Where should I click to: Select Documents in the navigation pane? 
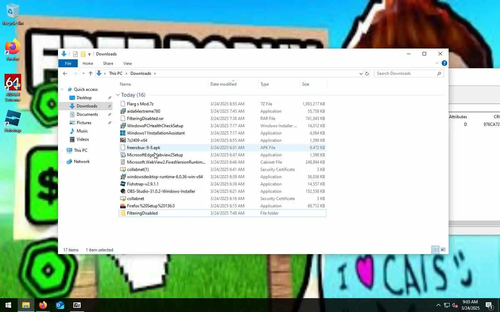point(87,114)
